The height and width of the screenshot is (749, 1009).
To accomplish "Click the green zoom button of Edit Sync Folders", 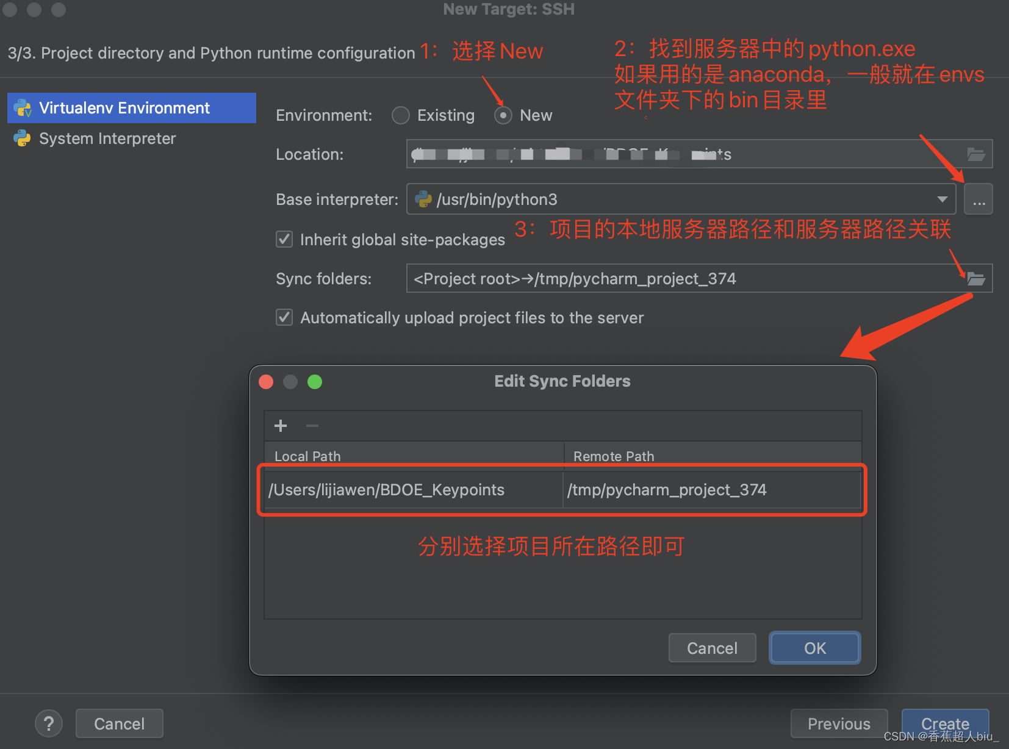I will point(315,382).
